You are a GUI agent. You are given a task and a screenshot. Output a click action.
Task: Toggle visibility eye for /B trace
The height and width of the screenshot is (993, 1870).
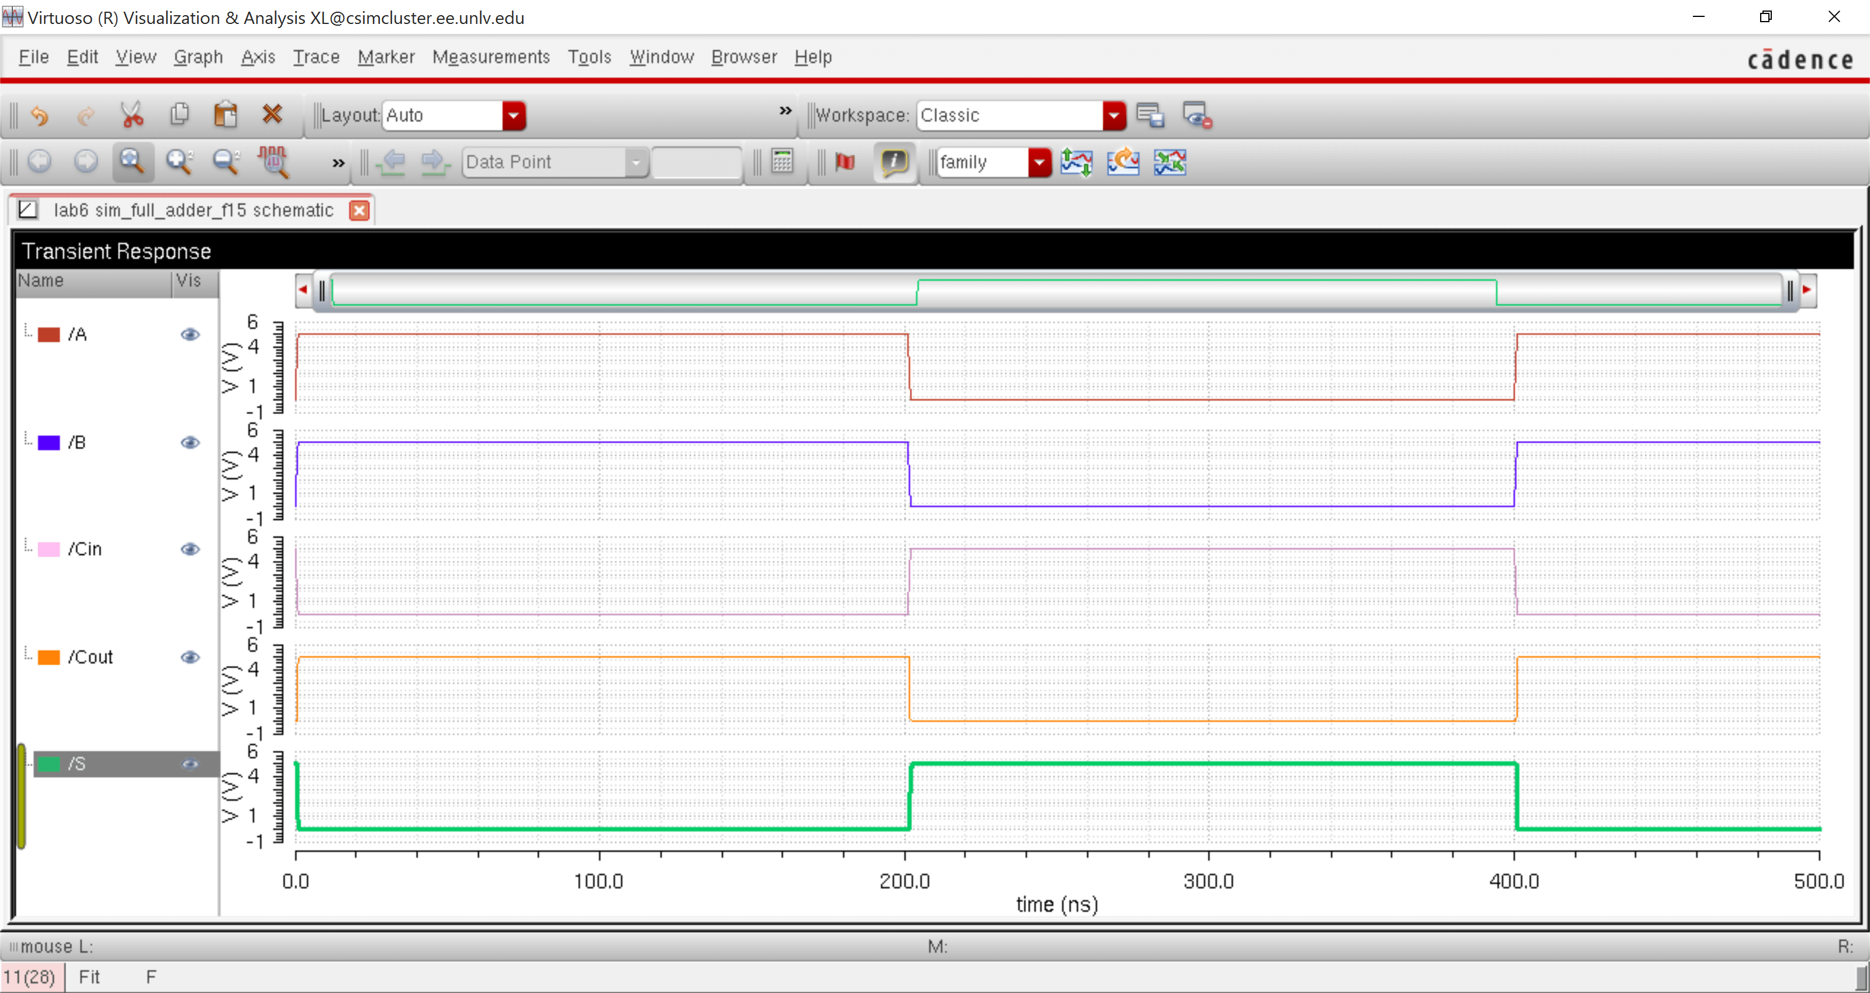pyautogui.click(x=190, y=443)
